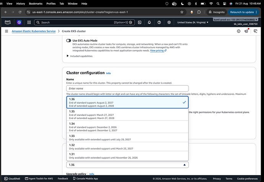Select Kubernetes version 1.34
264x182 pixels.
pyautogui.click(x=127, y=127)
